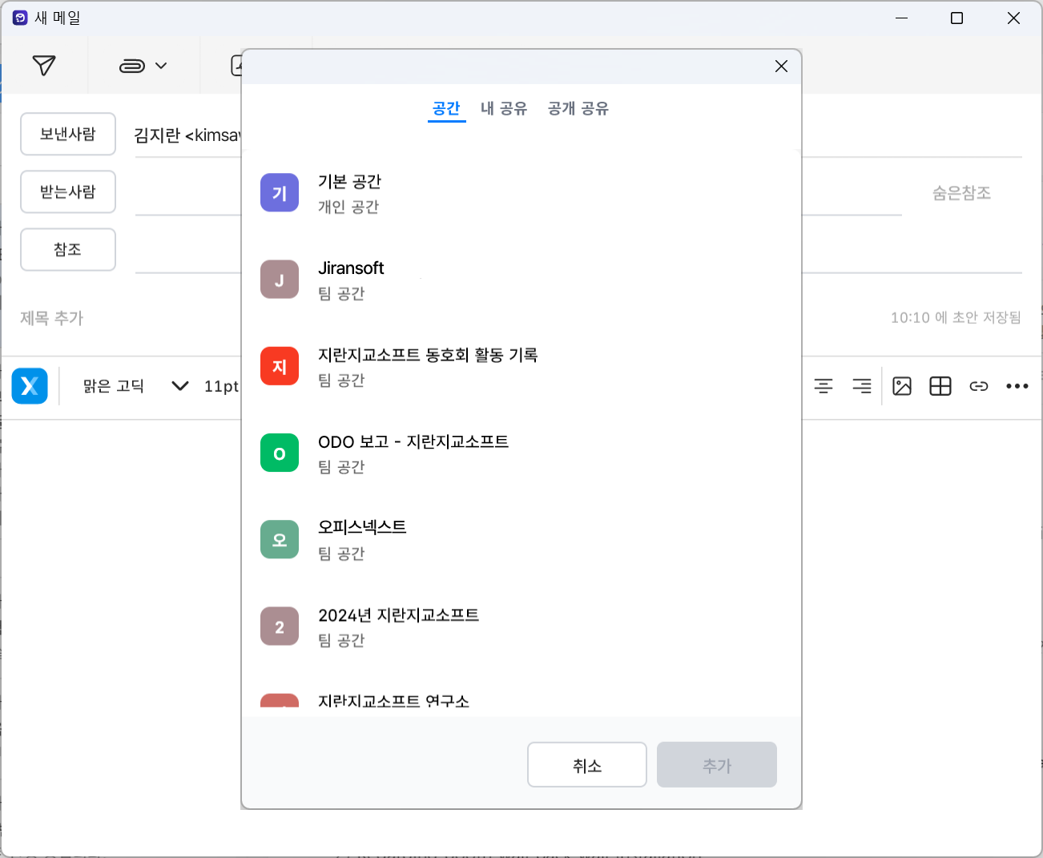Insert a hyperlink with the chain icon
1043x858 pixels.
pyautogui.click(x=979, y=386)
